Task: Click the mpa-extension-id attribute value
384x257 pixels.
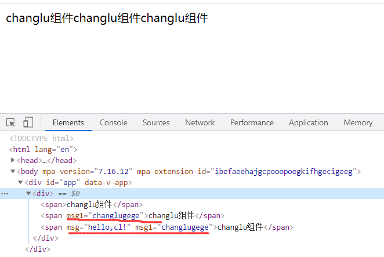Action: click(284, 172)
